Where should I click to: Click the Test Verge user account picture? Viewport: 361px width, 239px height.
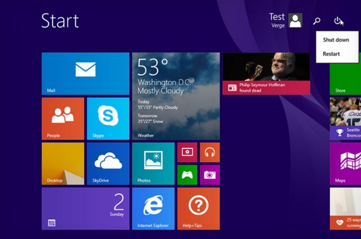point(295,20)
